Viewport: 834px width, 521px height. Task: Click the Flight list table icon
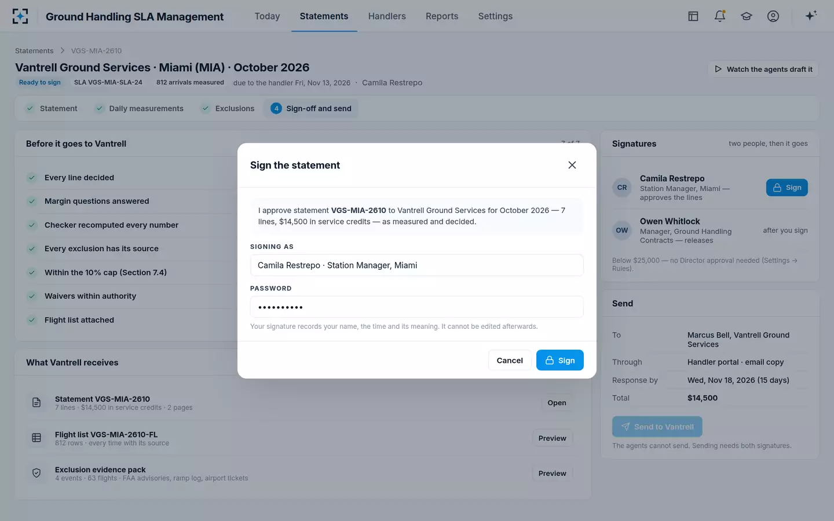tap(36, 438)
